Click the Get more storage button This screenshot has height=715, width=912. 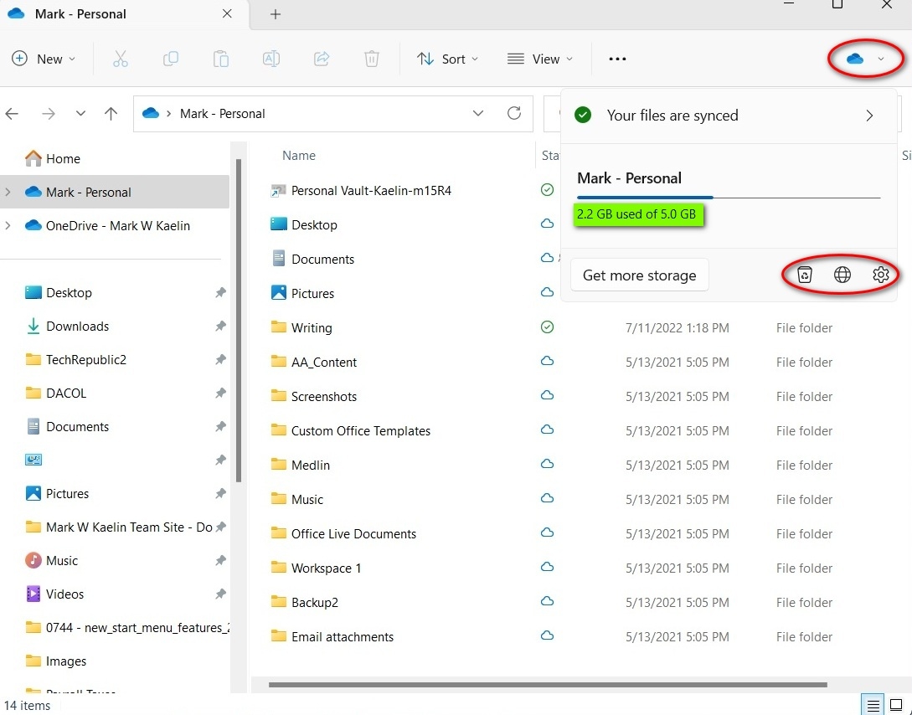639,275
